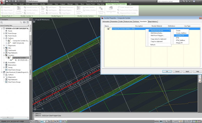Choose Daylight_Fill from the submenu
The width and height of the screenshot is (202, 123).
pos(180,35)
